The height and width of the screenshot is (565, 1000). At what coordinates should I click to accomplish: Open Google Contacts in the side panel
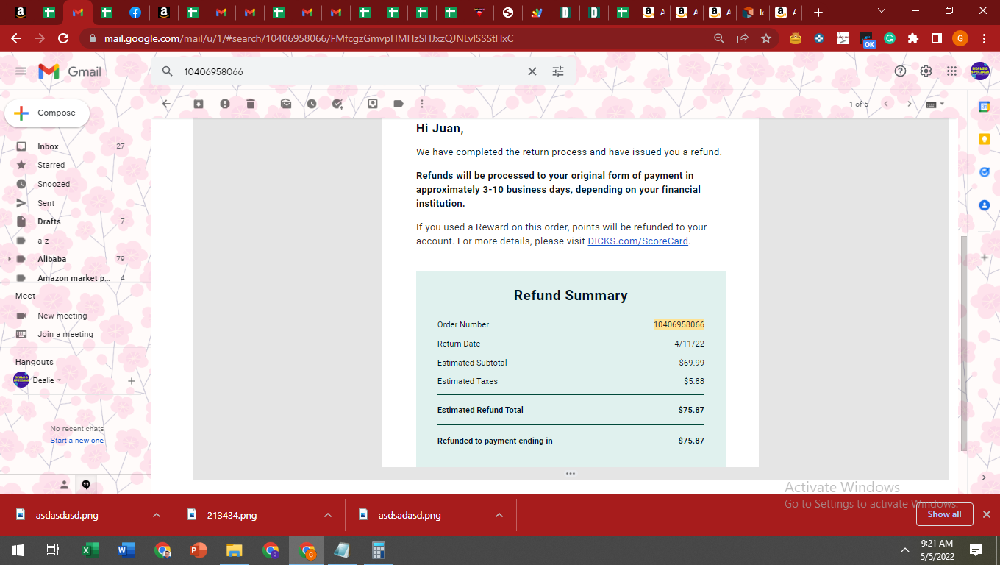(985, 205)
